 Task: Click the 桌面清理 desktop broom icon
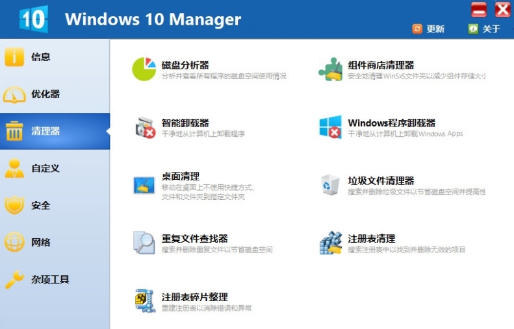point(144,186)
